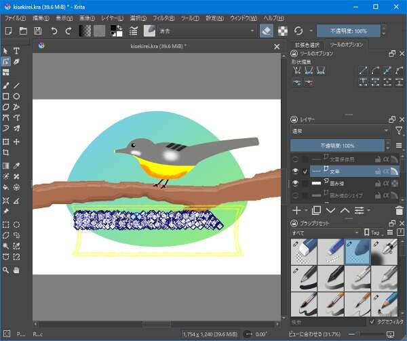Hide the 文章 layer using eye icon
The width and height of the screenshot is (407, 341).
(x=296, y=172)
